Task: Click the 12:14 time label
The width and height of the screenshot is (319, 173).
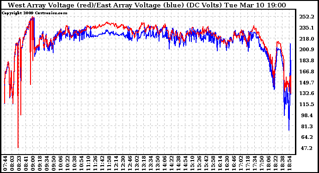Action: [x=116, y=163]
